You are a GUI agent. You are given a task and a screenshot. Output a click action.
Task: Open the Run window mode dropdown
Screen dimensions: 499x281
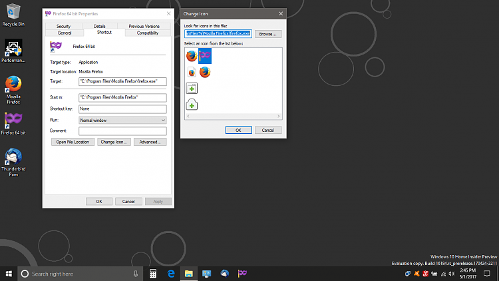pos(122,120)
